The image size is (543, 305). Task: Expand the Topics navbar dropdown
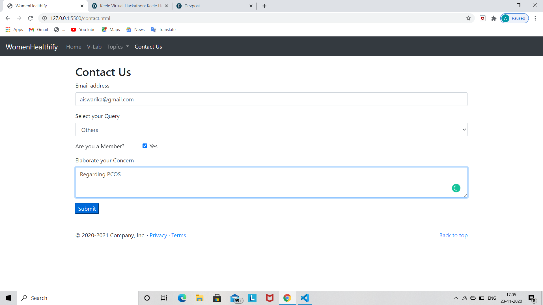[118, 47]
